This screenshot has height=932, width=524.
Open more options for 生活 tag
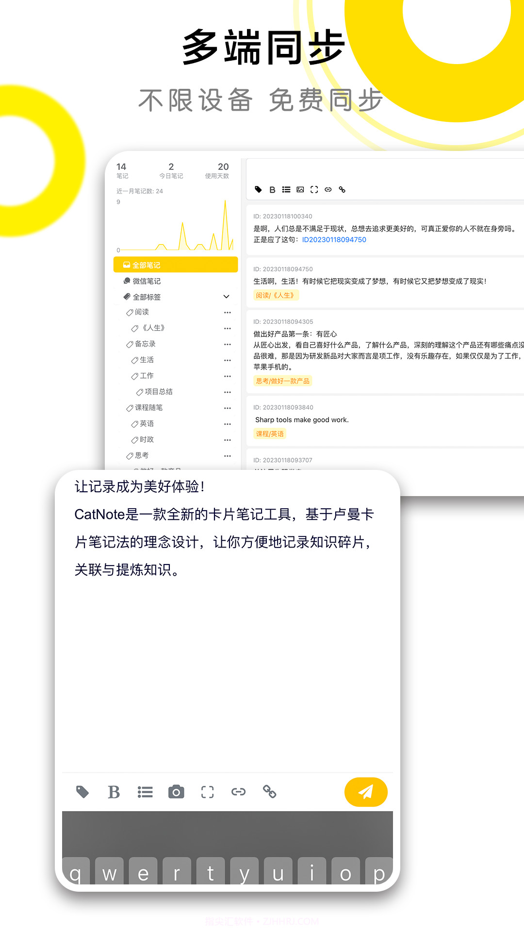(x=228, y=360)
